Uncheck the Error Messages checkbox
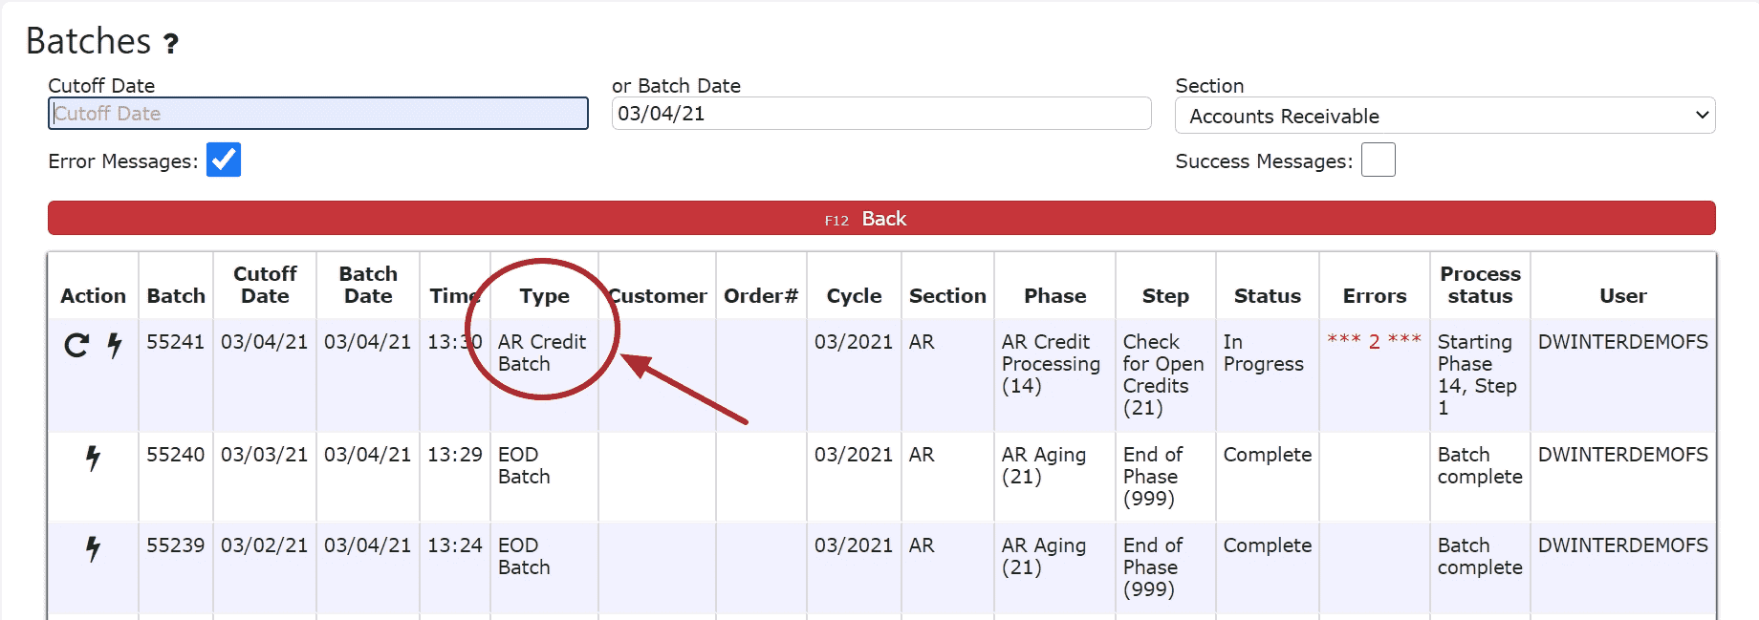Viewport: 1759px width, 620px height. click(x=224, y=160)
